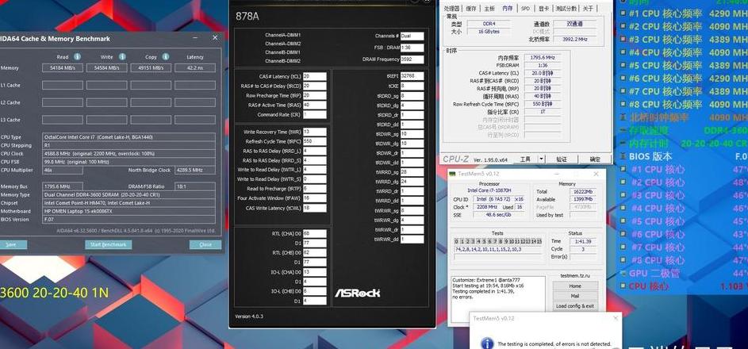This screenshot has height=349, width=748.
Task: Click Load config & exit in TestMem5
Action: click(575, 306)
